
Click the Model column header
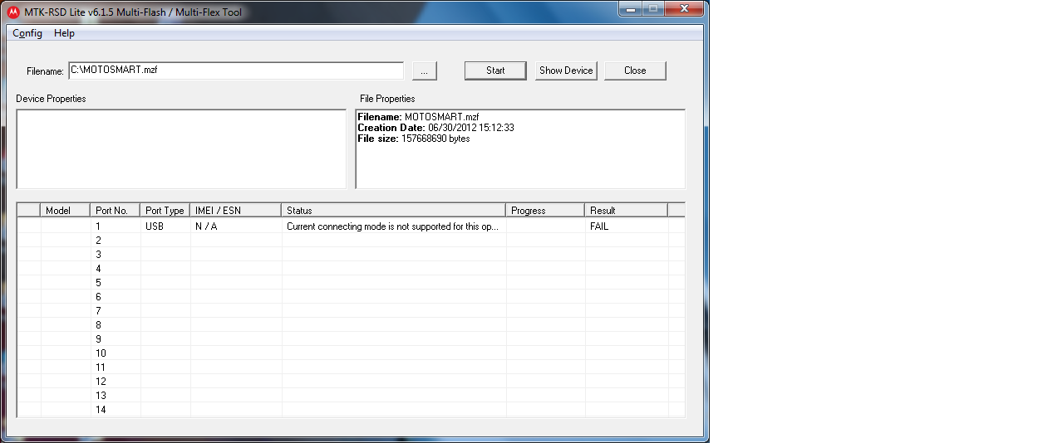tap(66, 211)
